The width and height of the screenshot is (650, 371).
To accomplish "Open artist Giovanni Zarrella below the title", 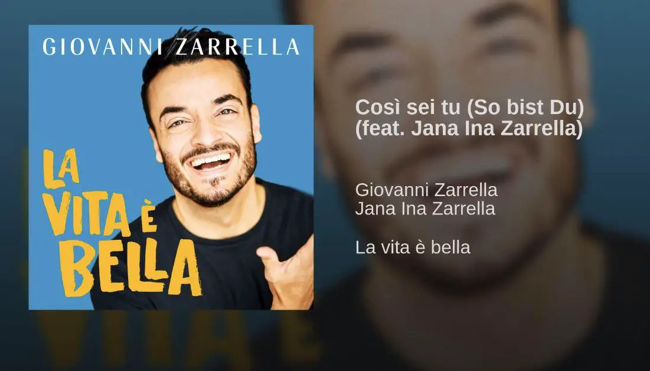I will [x=426, y=190].
